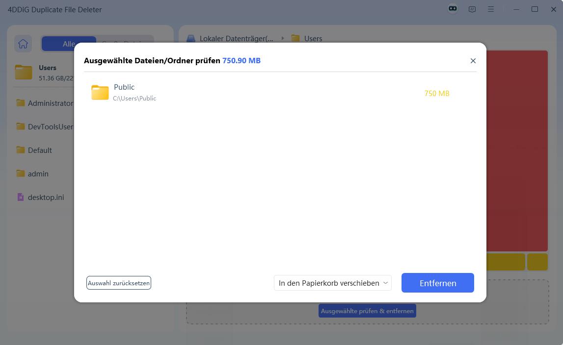
Task: Click 'Auswahl zurücksetzen' button
Action: click(x=118, y=283)
